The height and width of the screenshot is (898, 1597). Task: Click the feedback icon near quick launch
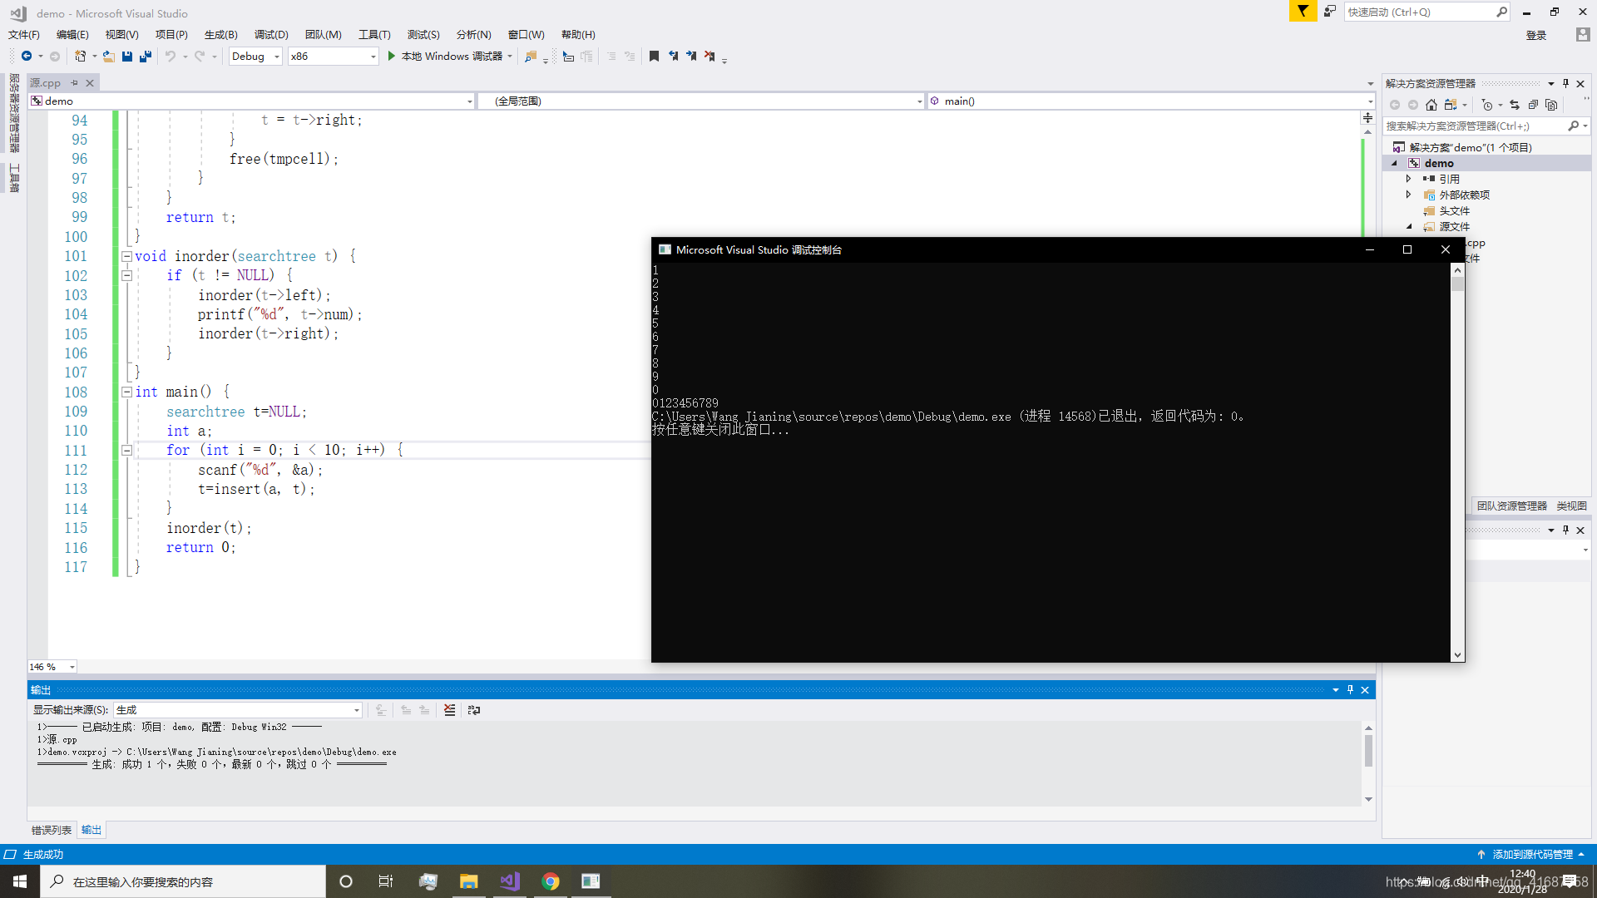pyautogui.click(x=1330, y=11)
